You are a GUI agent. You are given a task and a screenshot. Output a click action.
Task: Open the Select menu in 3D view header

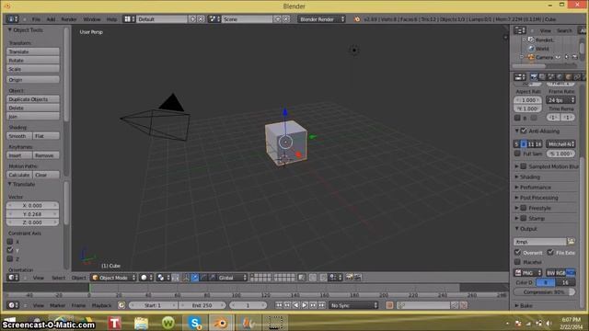tap(58, 278)
